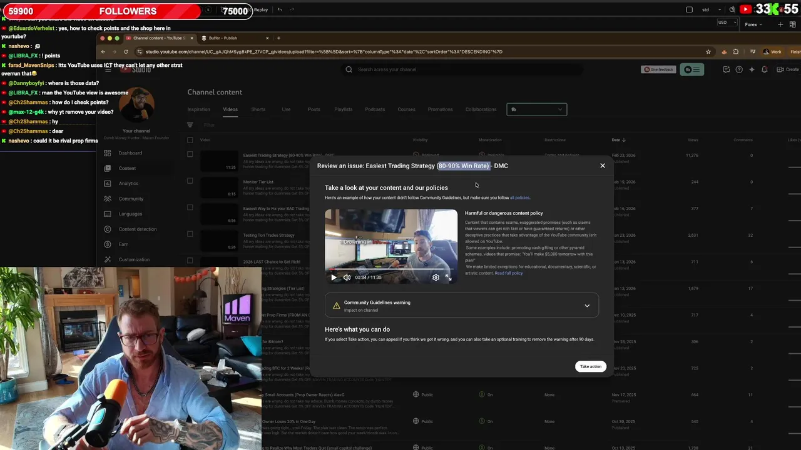Open Earn in the Studio sidebar

(123, 244)
